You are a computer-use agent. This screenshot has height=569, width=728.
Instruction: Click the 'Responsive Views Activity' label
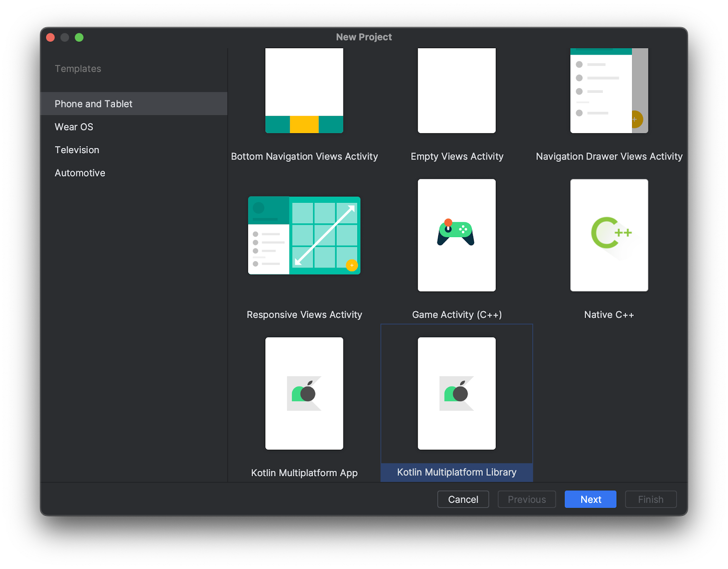304,315
